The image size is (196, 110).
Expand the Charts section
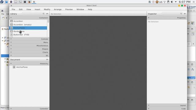[29, 52]
